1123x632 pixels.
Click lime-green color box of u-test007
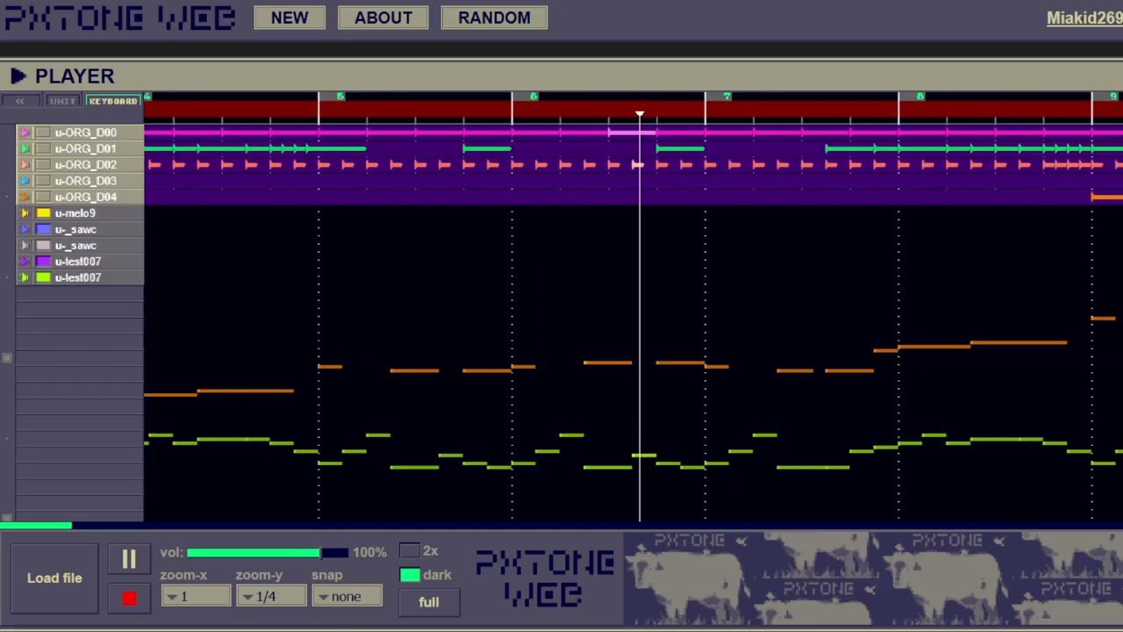click(x=43, y=277)
